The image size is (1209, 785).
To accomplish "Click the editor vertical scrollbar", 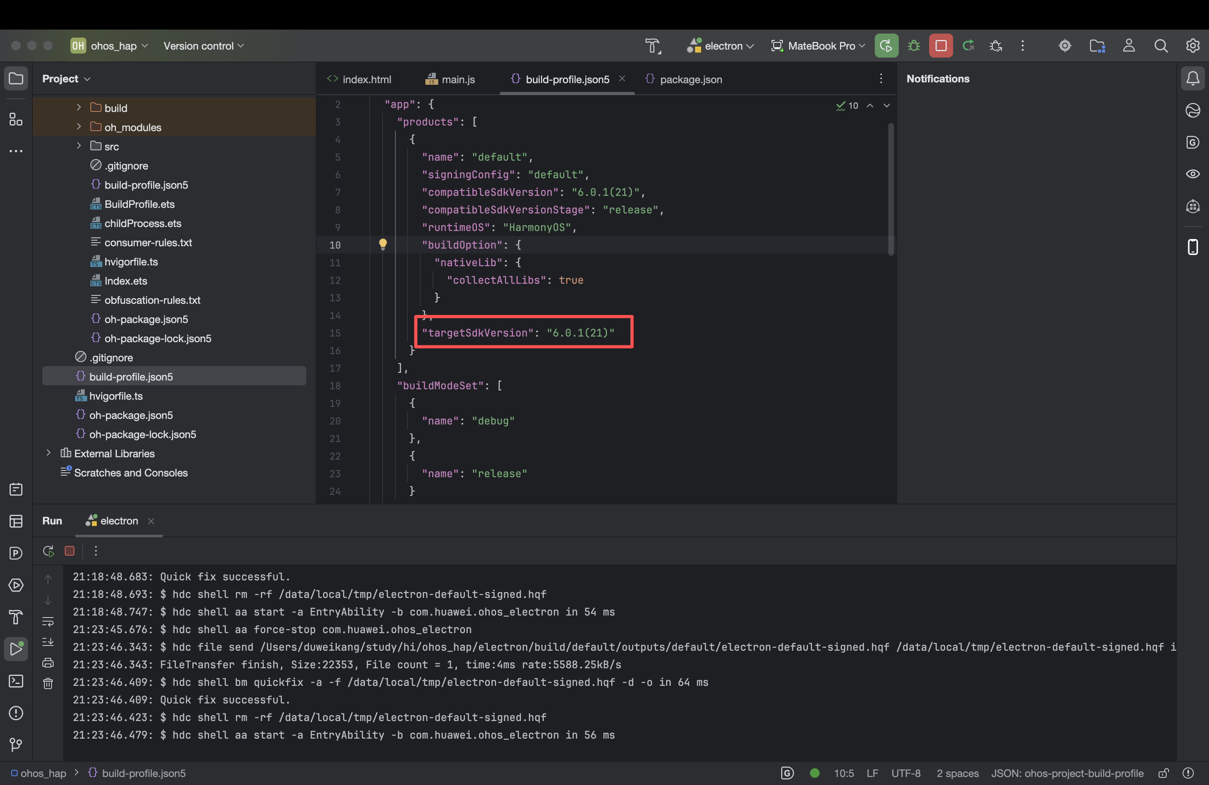I will 891,189.
